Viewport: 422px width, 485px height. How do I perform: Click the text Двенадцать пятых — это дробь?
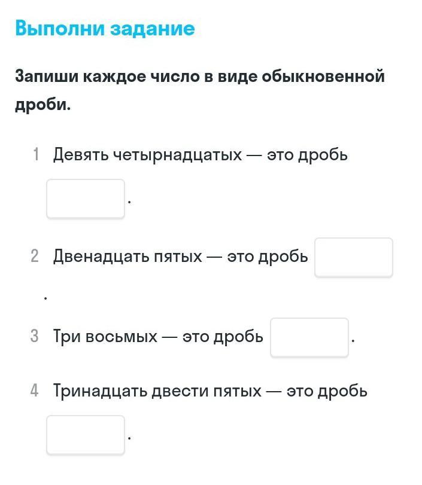[x=180, y=257]
